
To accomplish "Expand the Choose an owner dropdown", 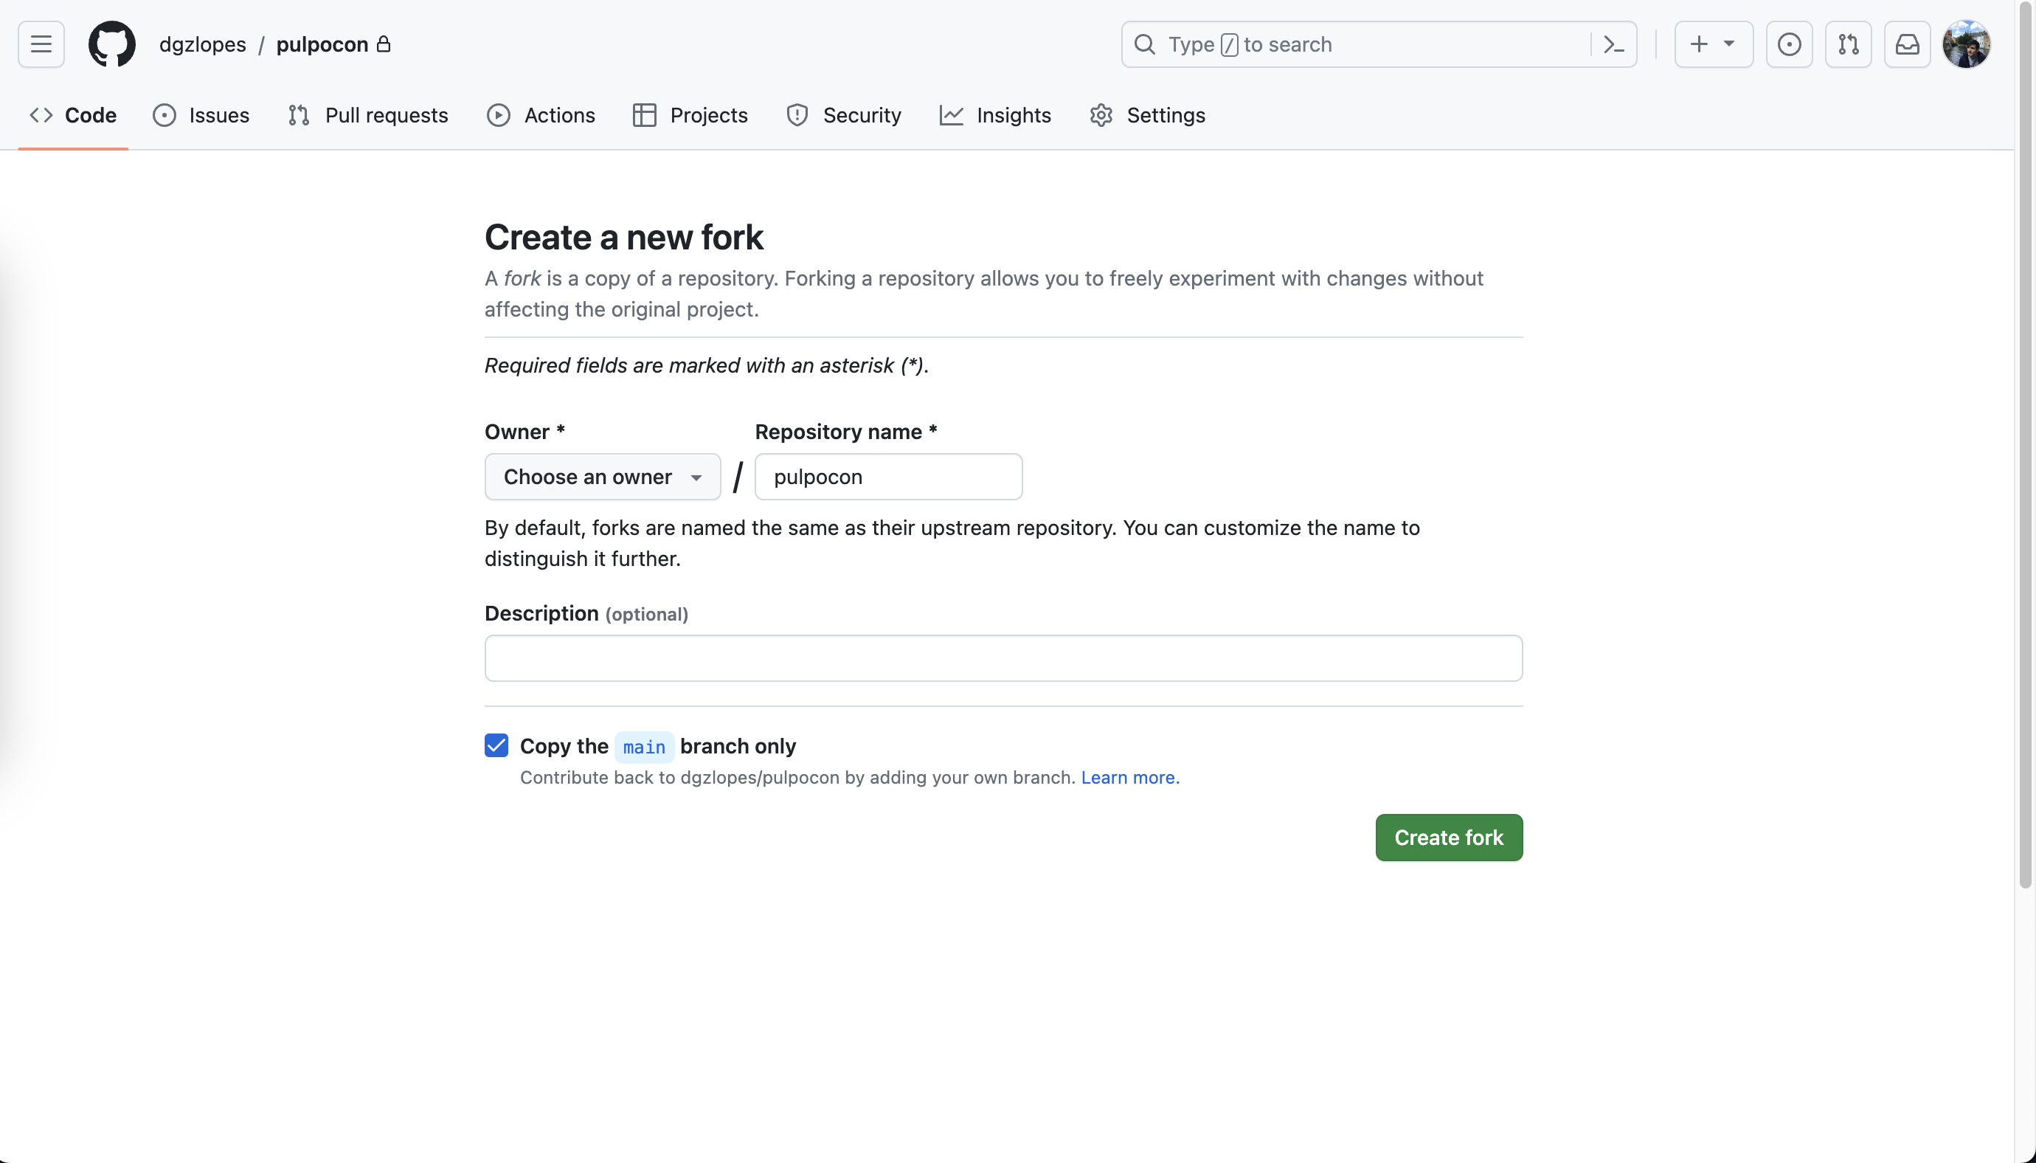I will (x=602, y=477).
